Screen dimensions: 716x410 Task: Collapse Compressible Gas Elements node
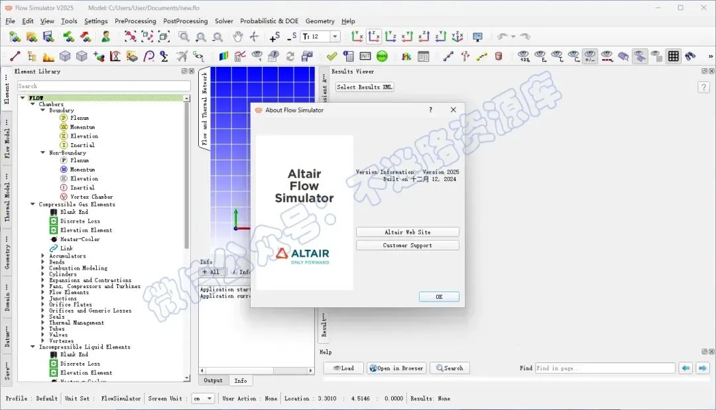(x=33, y=204)
